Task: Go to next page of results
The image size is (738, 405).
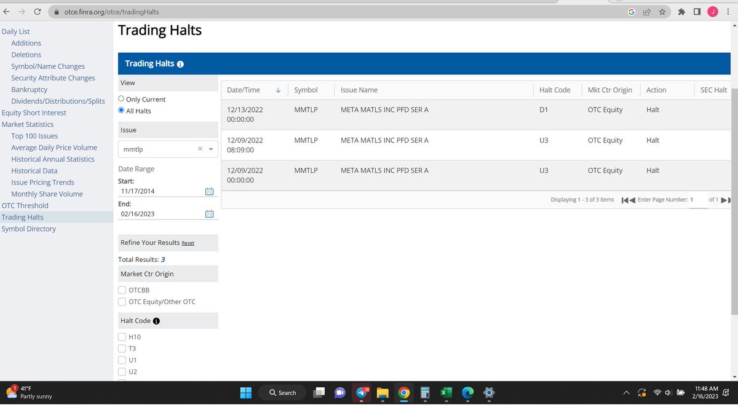Action: pyautogui.click(x=724, y=200)
